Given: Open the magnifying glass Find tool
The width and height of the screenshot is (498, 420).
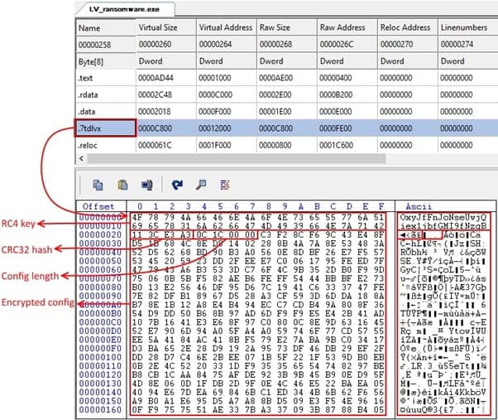Looking at the screenshot, I should [201, 185].
